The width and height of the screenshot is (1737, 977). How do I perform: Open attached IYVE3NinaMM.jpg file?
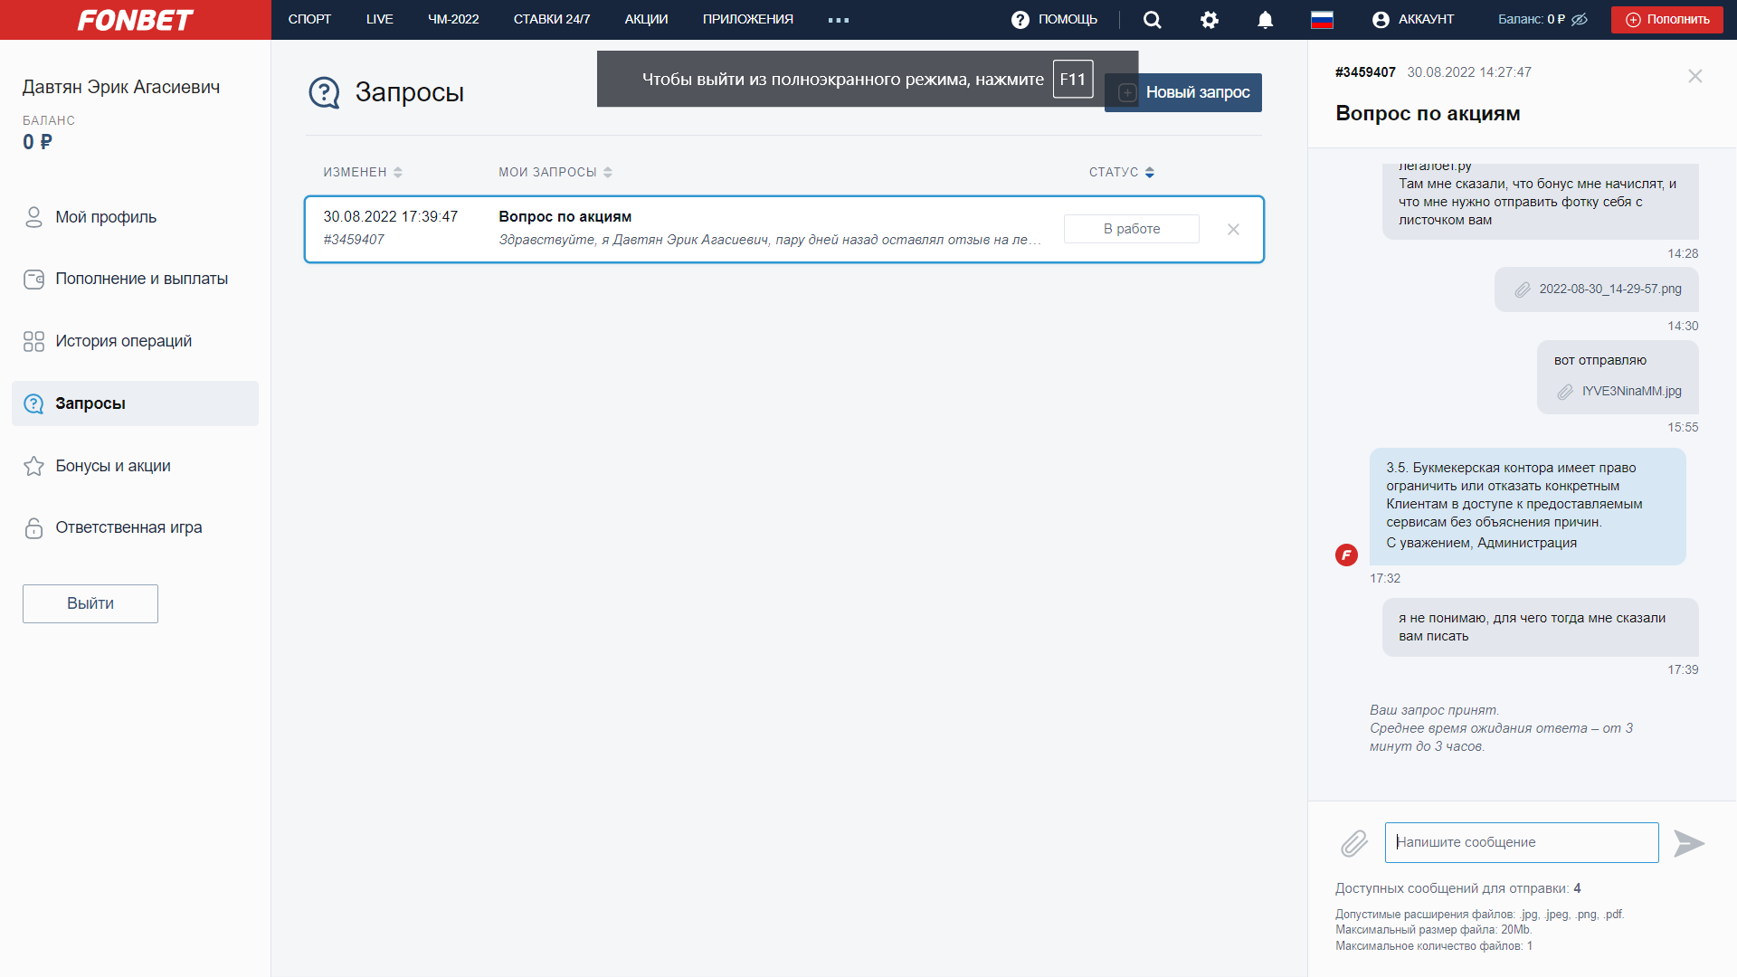click(x=1630, y=392)
